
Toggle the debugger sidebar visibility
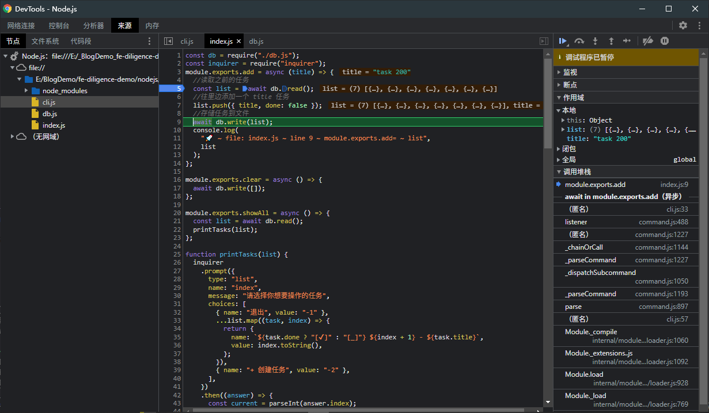[x=544, y=41]
